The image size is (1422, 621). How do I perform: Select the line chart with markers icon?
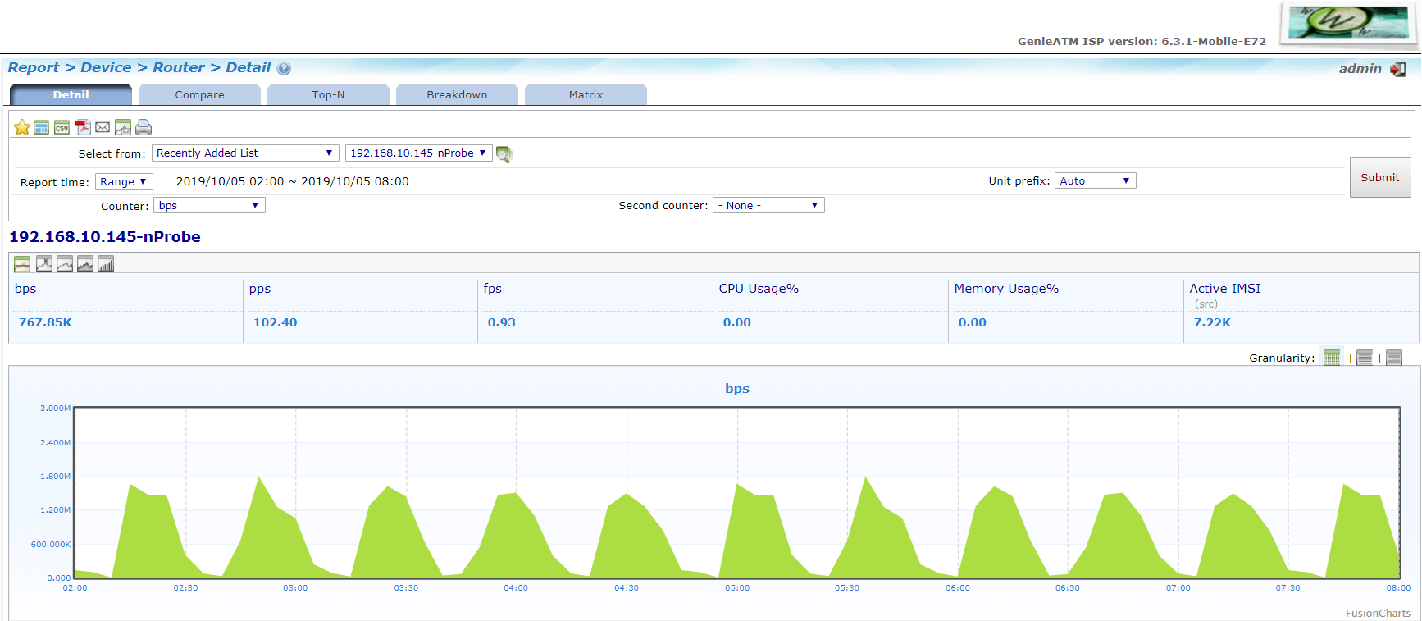point(44,264)
